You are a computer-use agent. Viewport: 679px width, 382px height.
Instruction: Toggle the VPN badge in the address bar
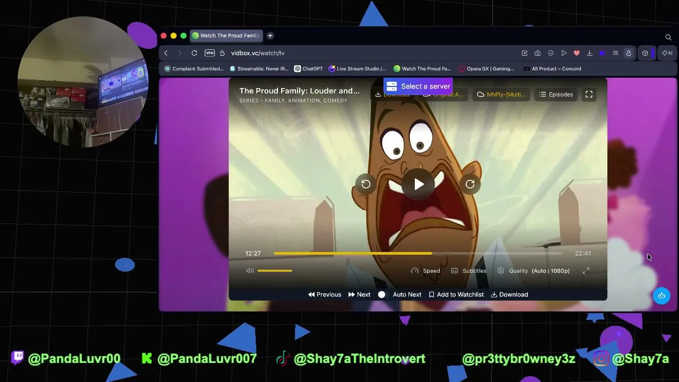210,53
